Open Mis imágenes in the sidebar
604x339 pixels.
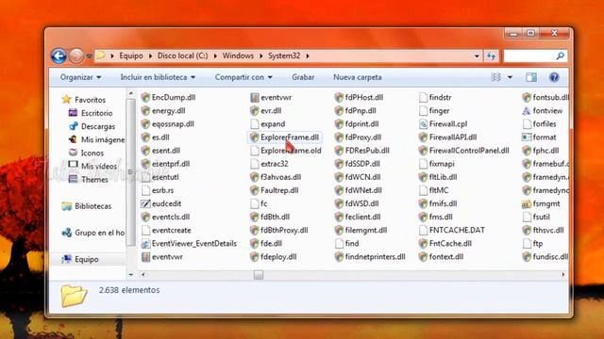click(96, 140)
